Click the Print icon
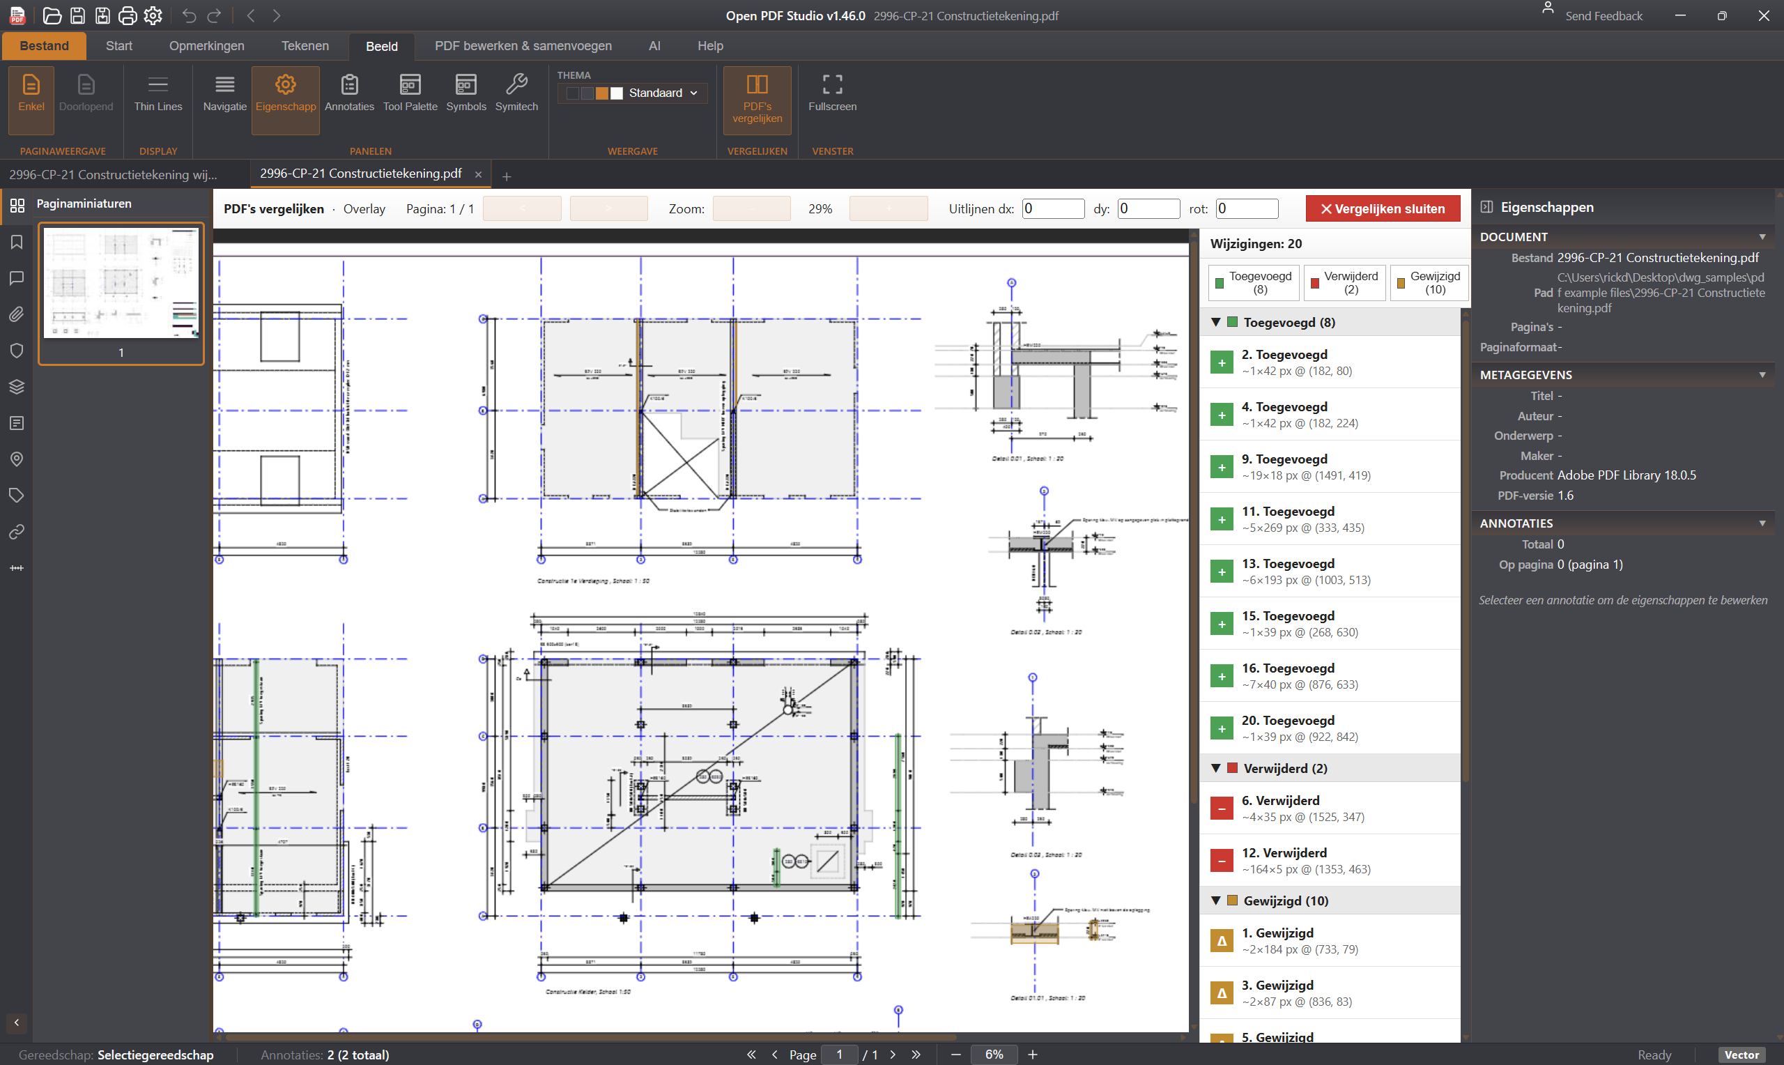Image resolution: width=1784 pixels, height=1065 pixels. (128, 15)
